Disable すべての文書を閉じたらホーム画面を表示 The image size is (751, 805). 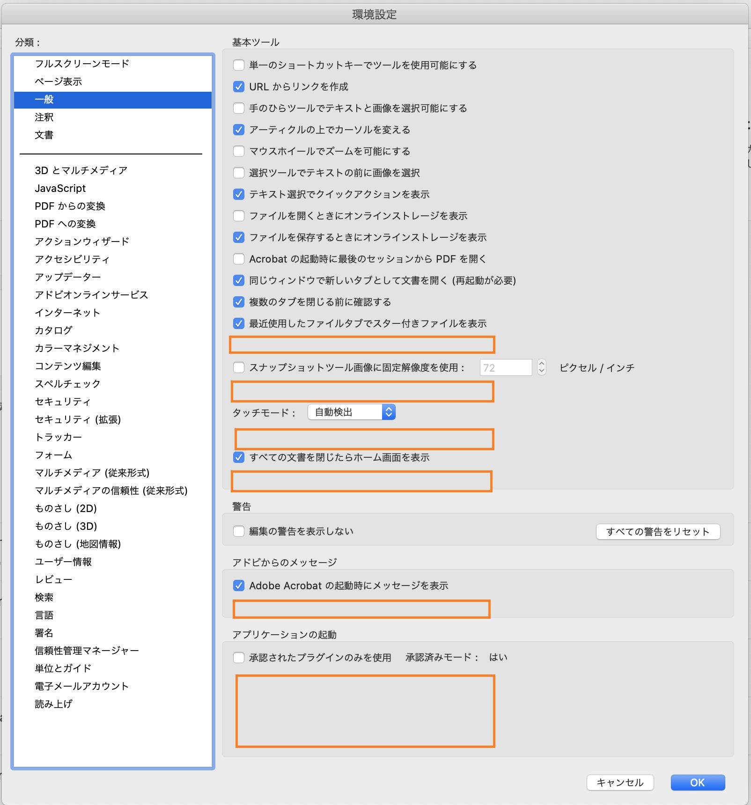point(238,458)
